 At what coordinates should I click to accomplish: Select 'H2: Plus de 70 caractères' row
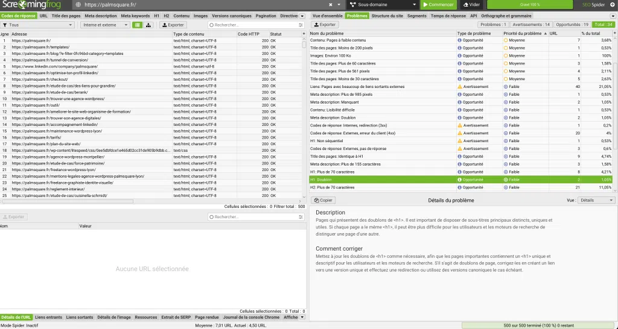[x=461, y=188]
